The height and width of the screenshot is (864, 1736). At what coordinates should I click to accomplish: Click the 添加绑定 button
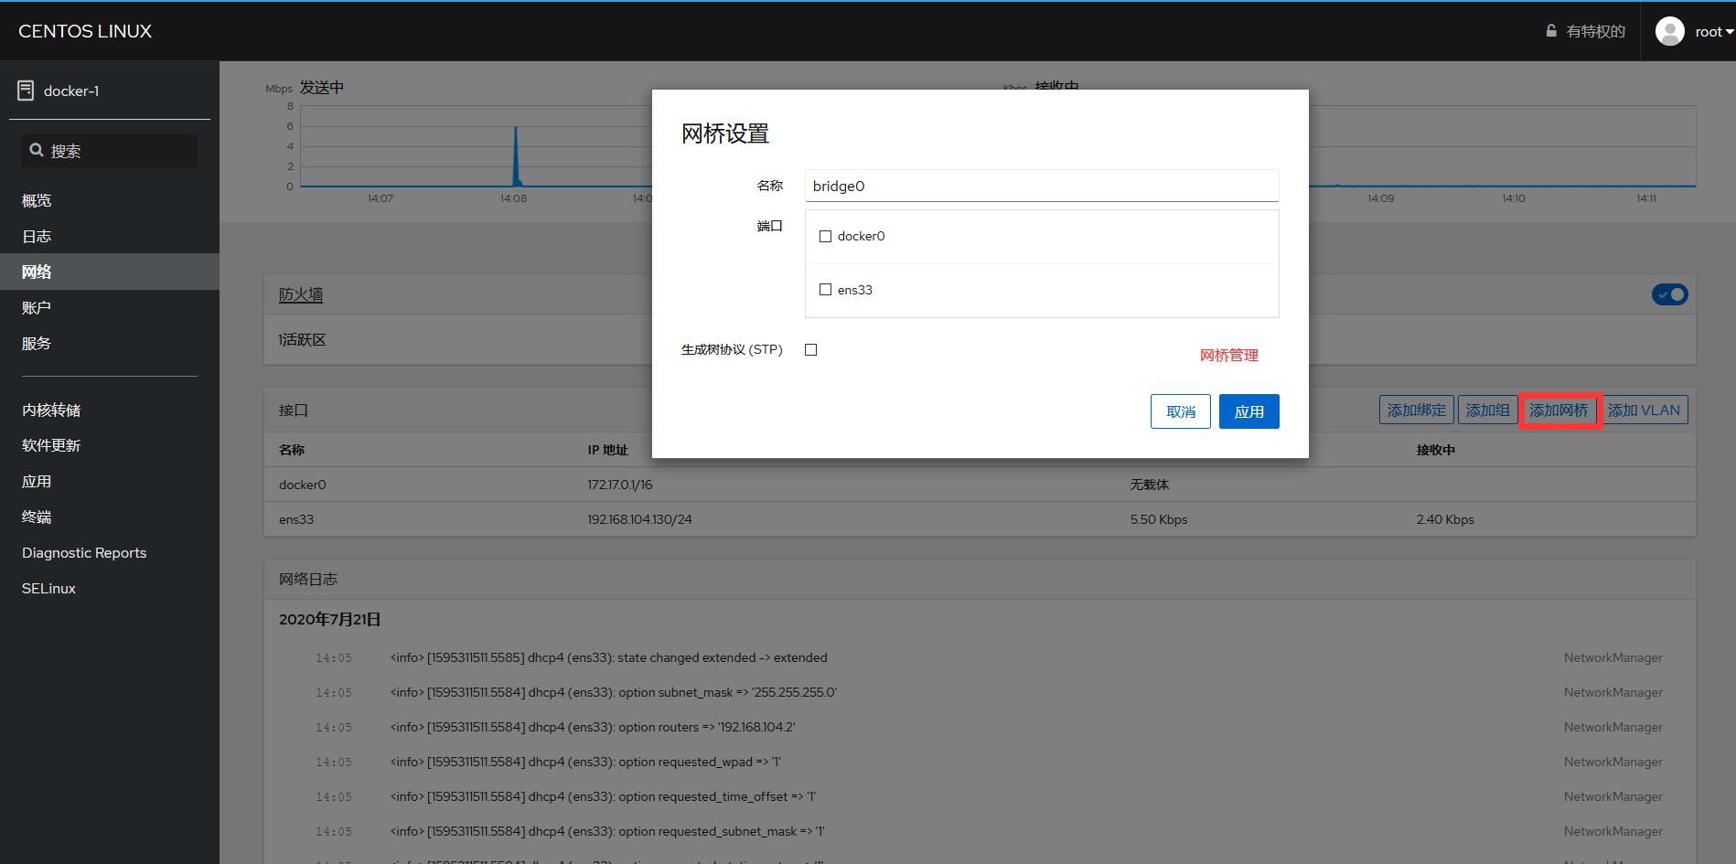1416,410
